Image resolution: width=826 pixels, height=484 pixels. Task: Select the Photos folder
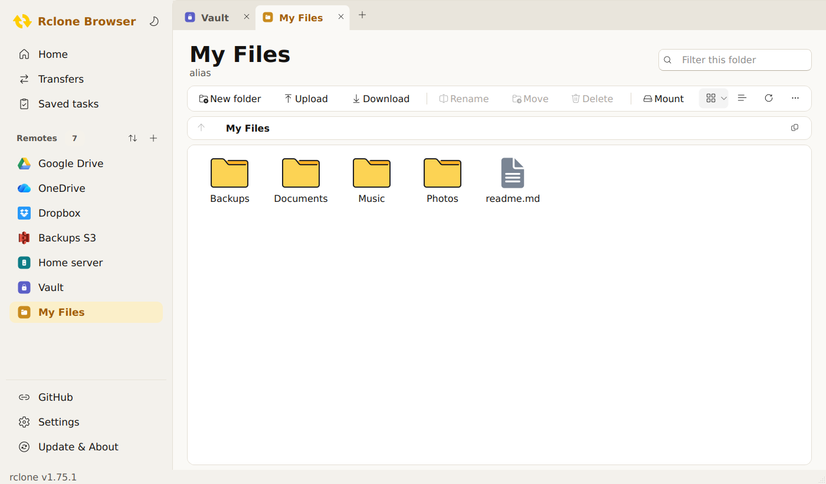coord(442,181)
